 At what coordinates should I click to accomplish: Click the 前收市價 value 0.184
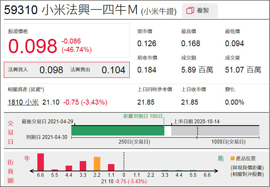147,70
